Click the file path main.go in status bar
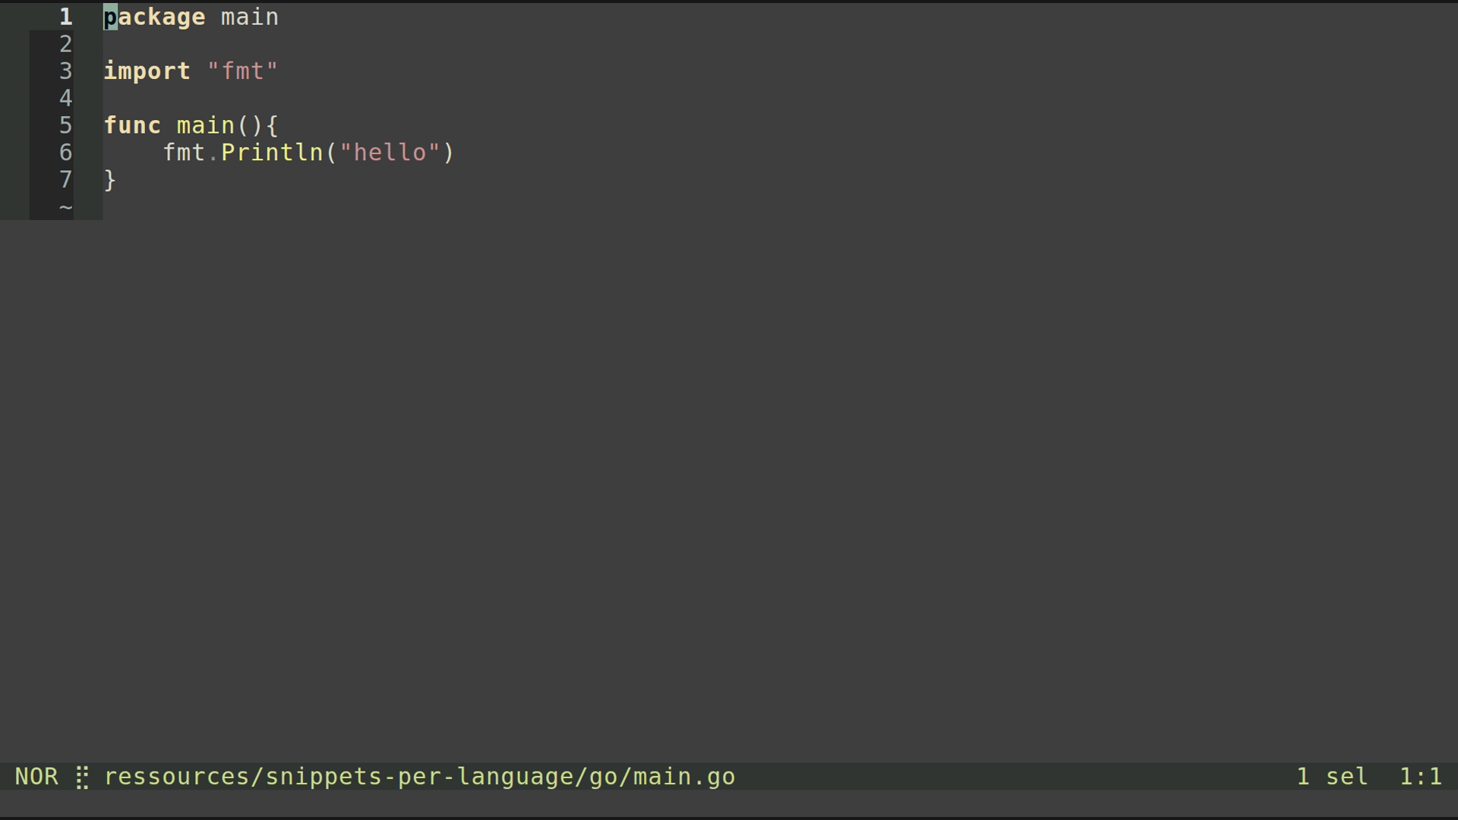Screen dimensions: 1458x820 pyautogui.click(x=419, y=777)
